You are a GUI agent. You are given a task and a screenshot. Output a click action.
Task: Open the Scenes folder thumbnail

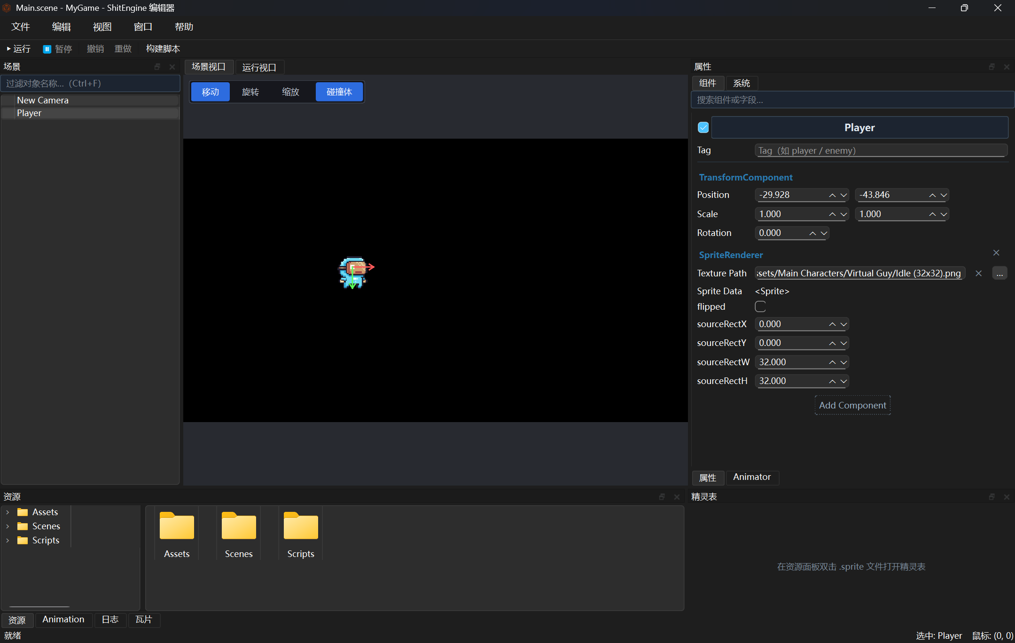pyautogui.click(x=239, y=534)
